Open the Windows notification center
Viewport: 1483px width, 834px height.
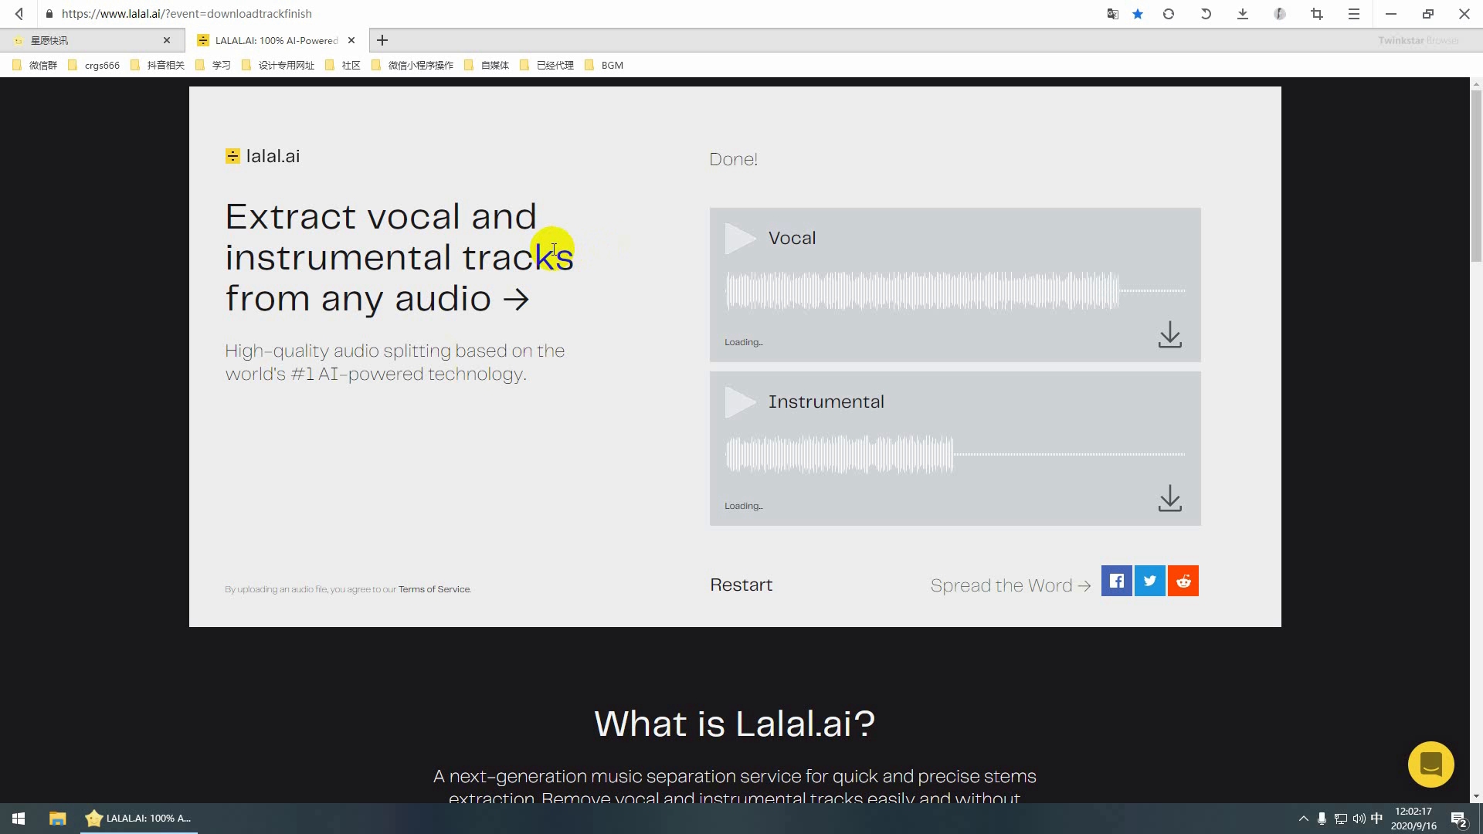(x=1459, y=819)
